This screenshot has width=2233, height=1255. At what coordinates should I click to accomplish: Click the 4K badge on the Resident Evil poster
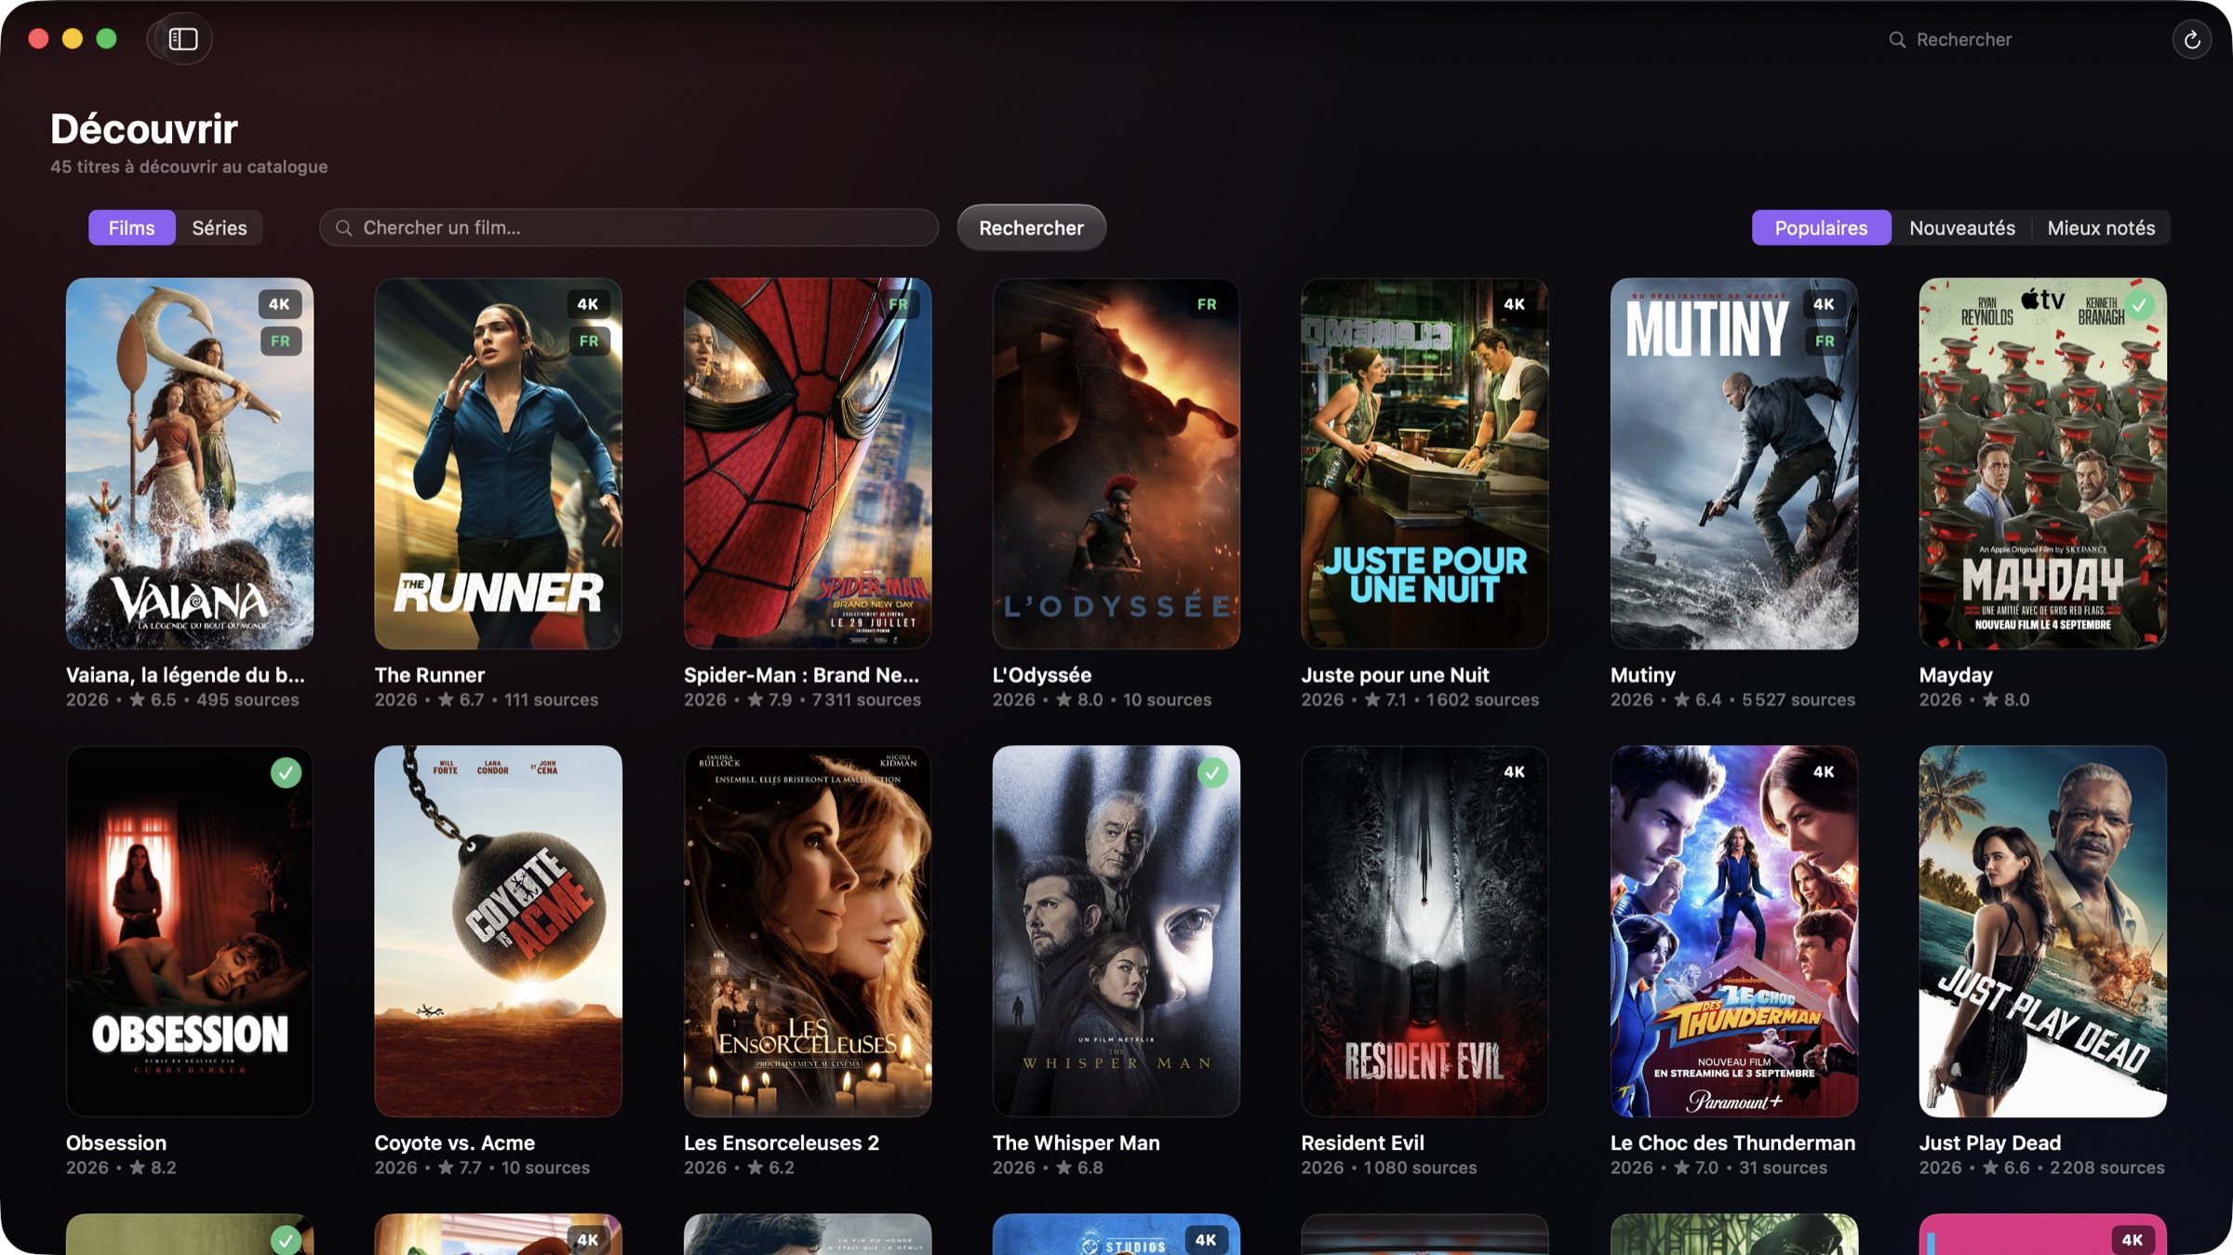coord(1514,772)
